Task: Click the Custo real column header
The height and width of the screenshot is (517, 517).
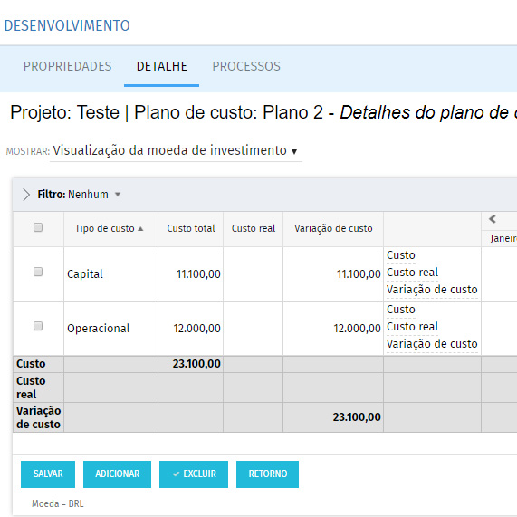Action: click(254, 228)
